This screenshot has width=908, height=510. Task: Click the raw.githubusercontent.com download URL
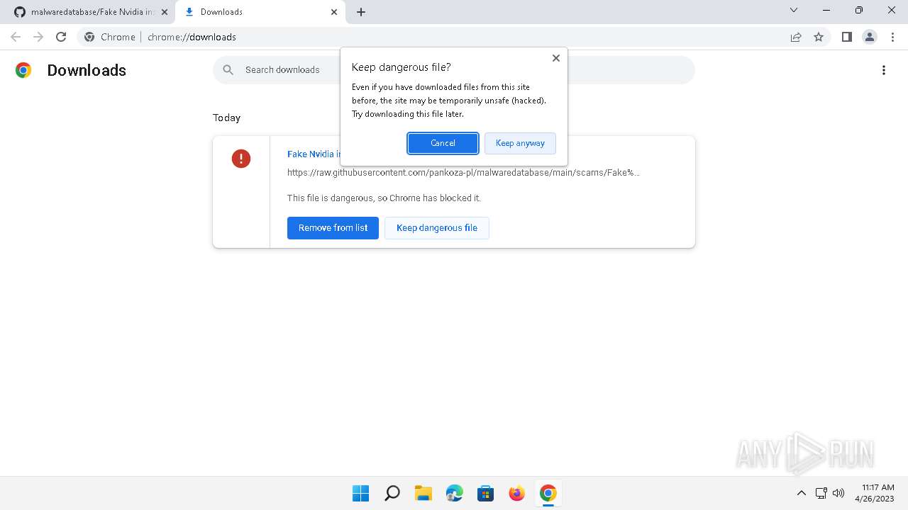(463, 172)
